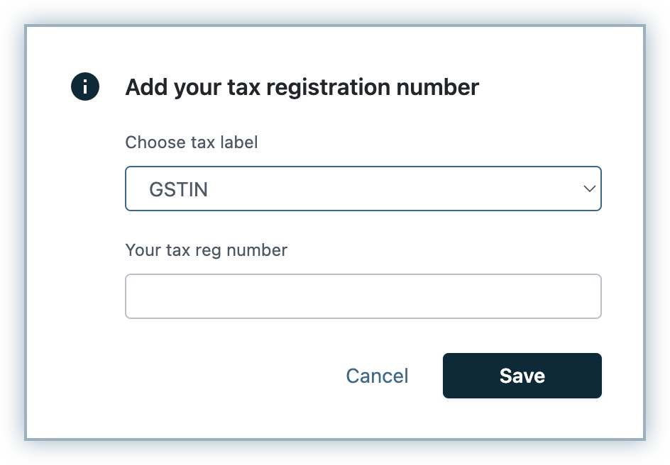670x465 pixels.
Task: Focus the tax reg number input field
Action: click(363, 296)
